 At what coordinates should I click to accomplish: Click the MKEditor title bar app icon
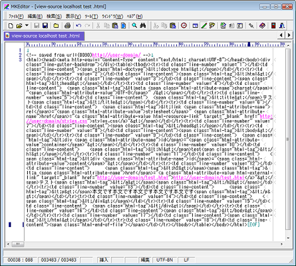coord(7,6)
